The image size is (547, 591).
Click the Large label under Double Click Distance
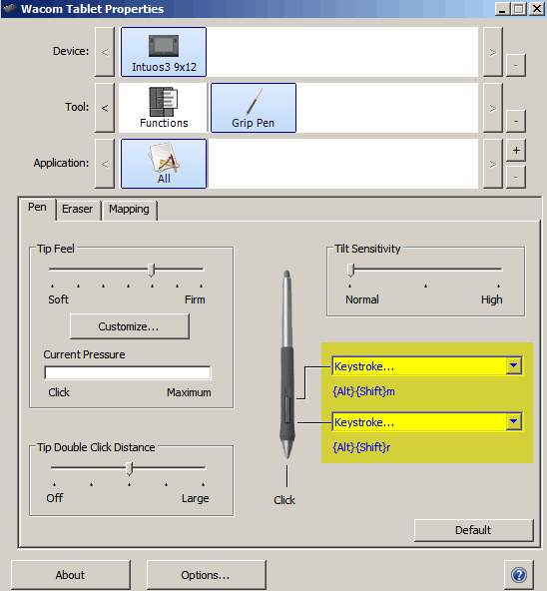tap(196, 498)
